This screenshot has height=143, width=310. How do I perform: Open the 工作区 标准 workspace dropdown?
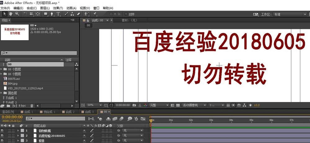click(290, 15)
